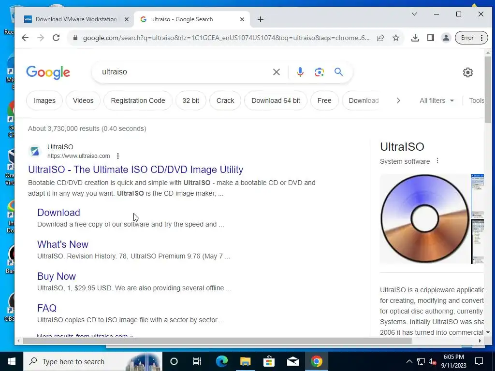This screenshot has height=371, width=495.
Task: Go back using Chrome's back arrow
Action: [x=25, y=38]
